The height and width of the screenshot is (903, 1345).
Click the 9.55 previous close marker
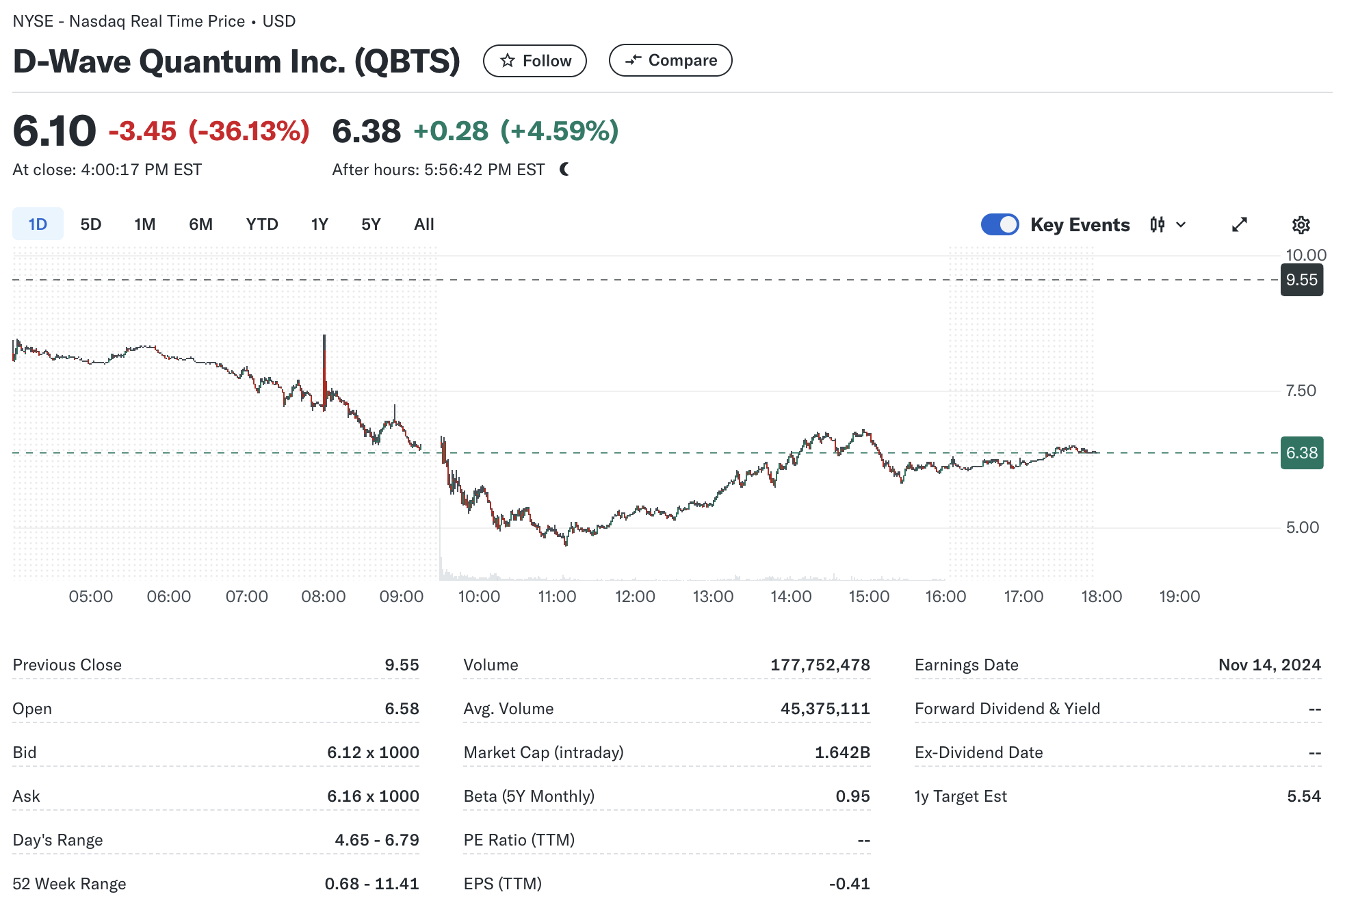tap(1301, 280)
